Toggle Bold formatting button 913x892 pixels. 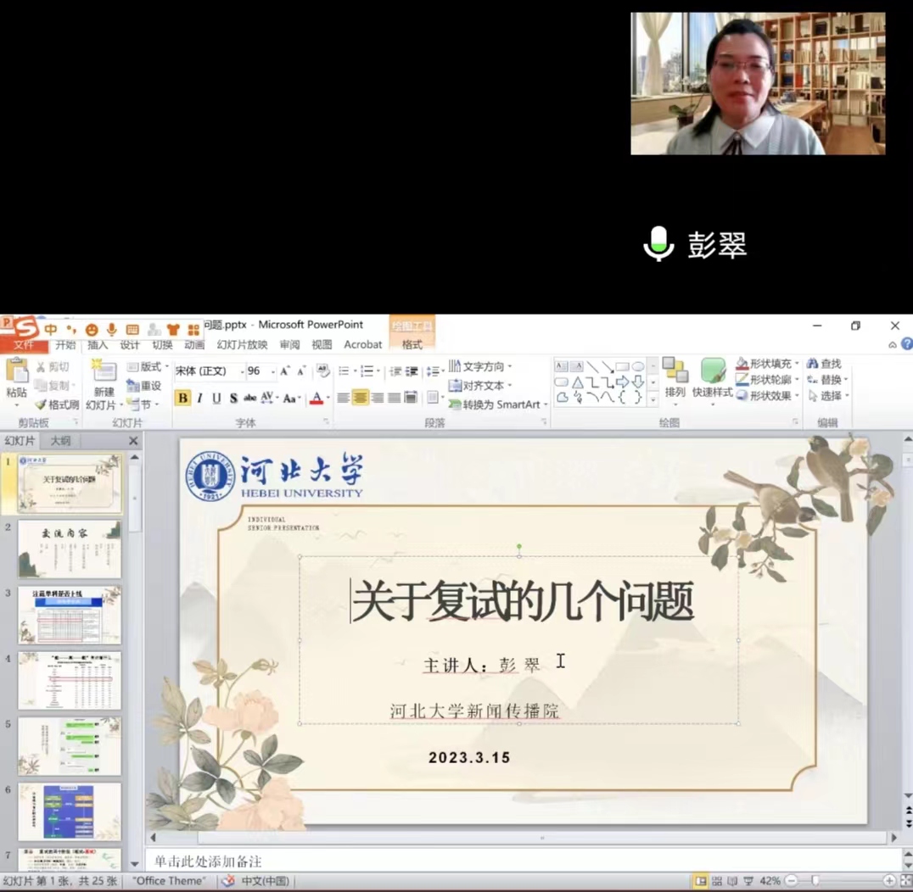(182, 399)
